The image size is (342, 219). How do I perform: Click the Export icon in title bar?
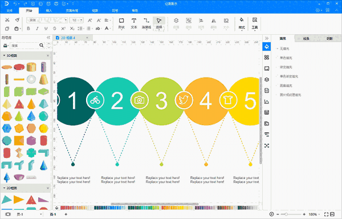tap(64, 4)
